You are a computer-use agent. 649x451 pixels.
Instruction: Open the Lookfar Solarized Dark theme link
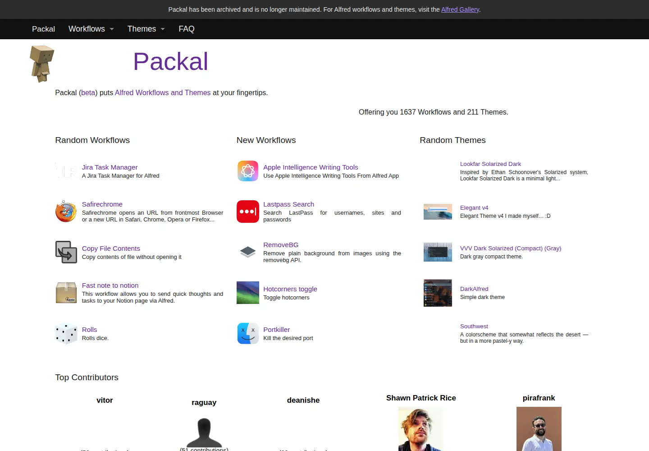pyautogui.click(x=490, y=164)
